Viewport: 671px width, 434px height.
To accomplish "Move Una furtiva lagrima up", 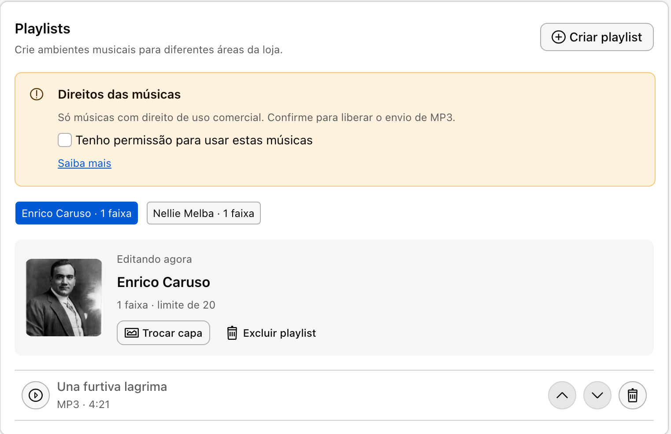I will click(562, 395).
